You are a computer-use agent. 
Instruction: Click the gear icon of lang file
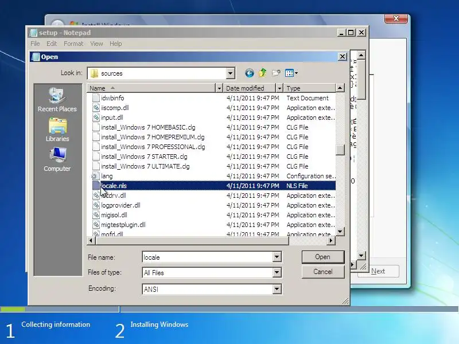coord(95,176)
